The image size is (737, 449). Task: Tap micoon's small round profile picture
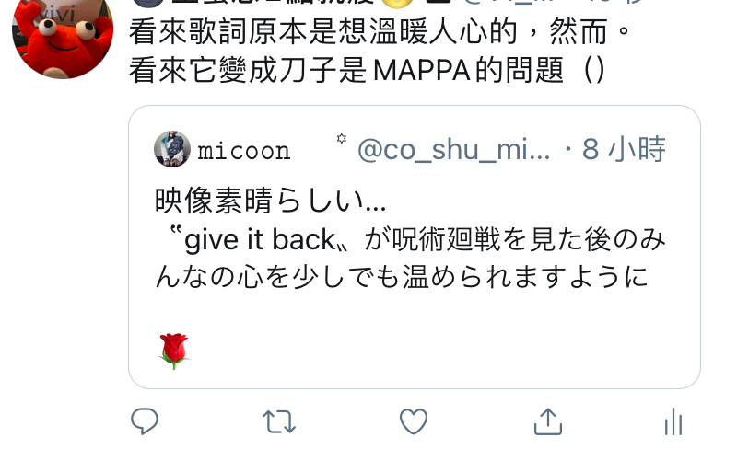click(172, 149)
